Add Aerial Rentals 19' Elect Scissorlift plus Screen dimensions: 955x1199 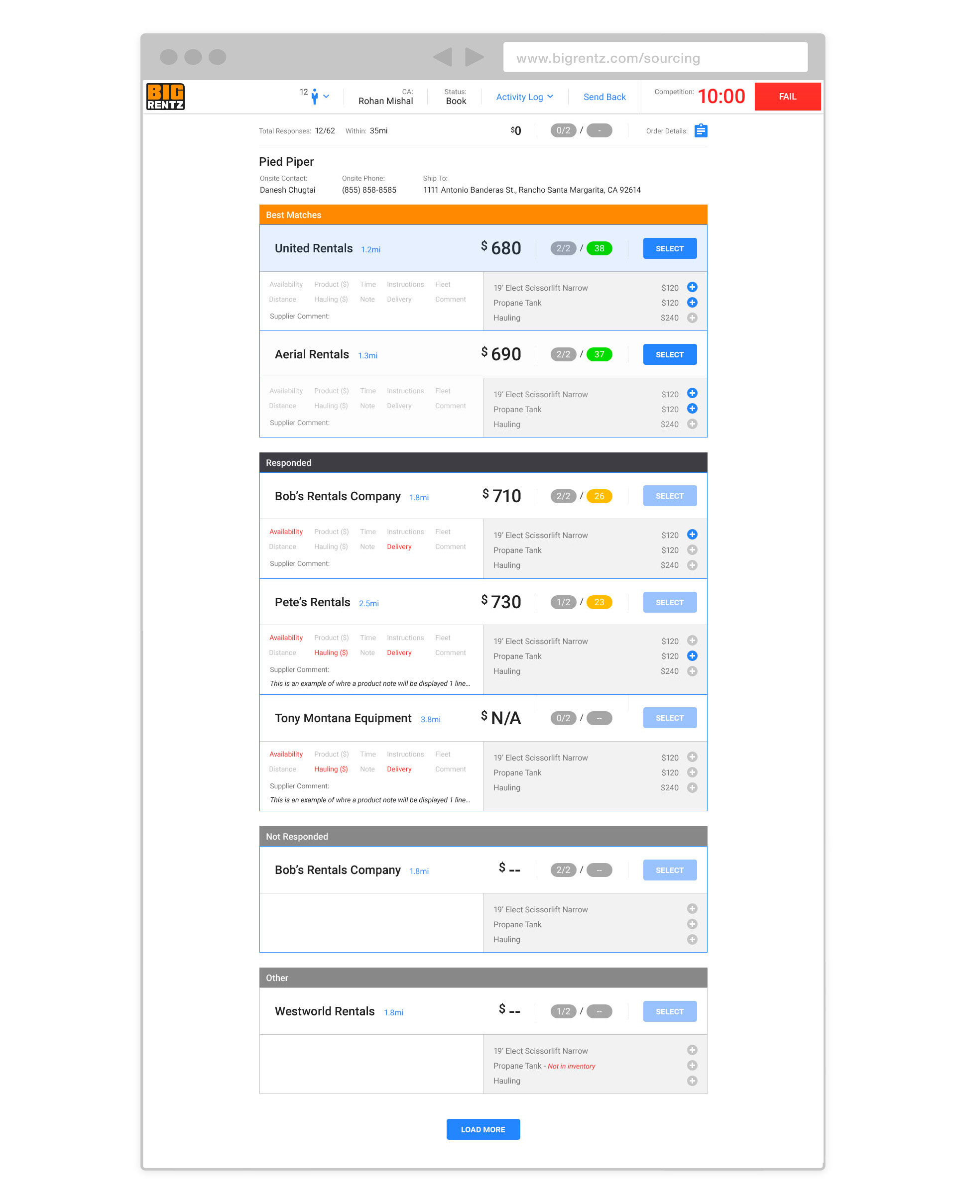(x=692, y=393)
